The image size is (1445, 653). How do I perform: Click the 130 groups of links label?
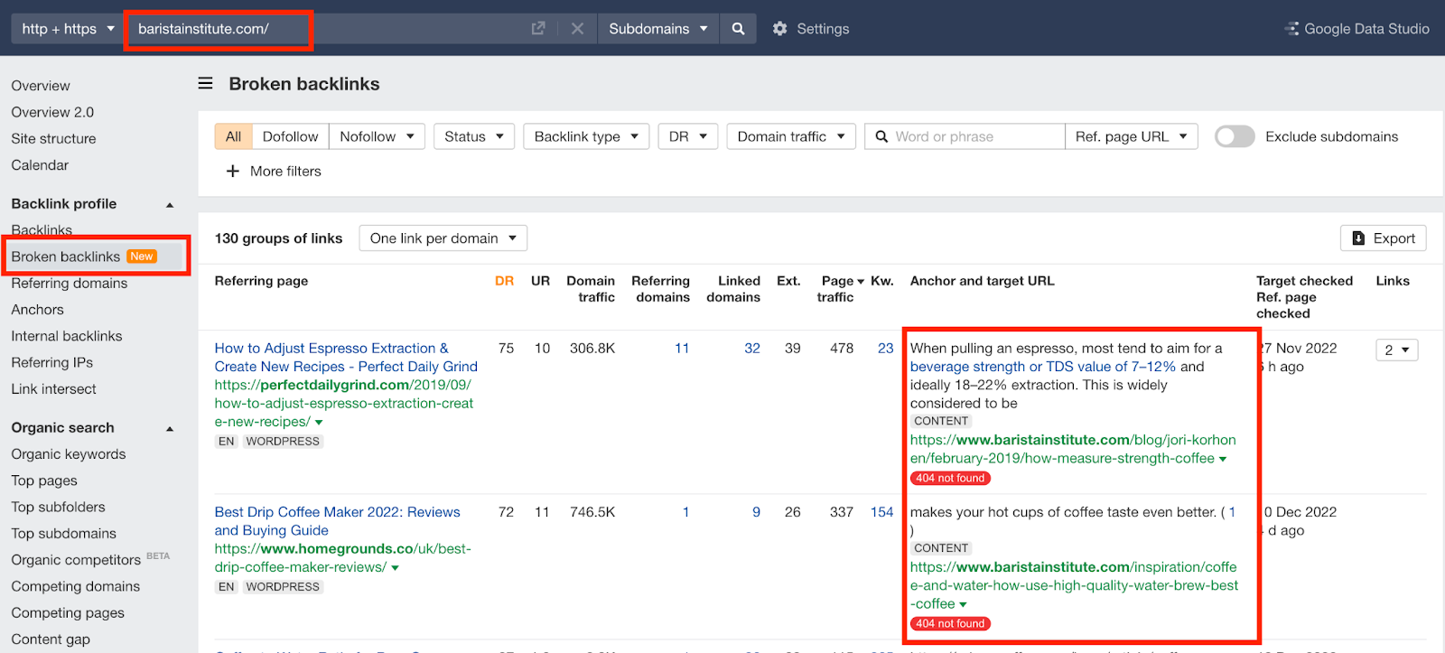click(x=278, y=238)
